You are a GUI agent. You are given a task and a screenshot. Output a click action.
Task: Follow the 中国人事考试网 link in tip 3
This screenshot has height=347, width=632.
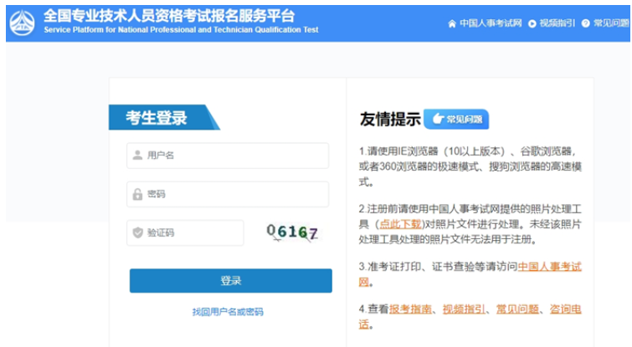(549, 267)
